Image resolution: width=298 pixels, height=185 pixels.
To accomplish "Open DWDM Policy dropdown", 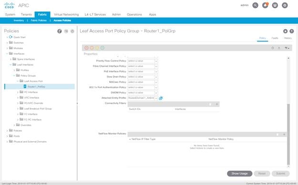I will coord(156,93).
